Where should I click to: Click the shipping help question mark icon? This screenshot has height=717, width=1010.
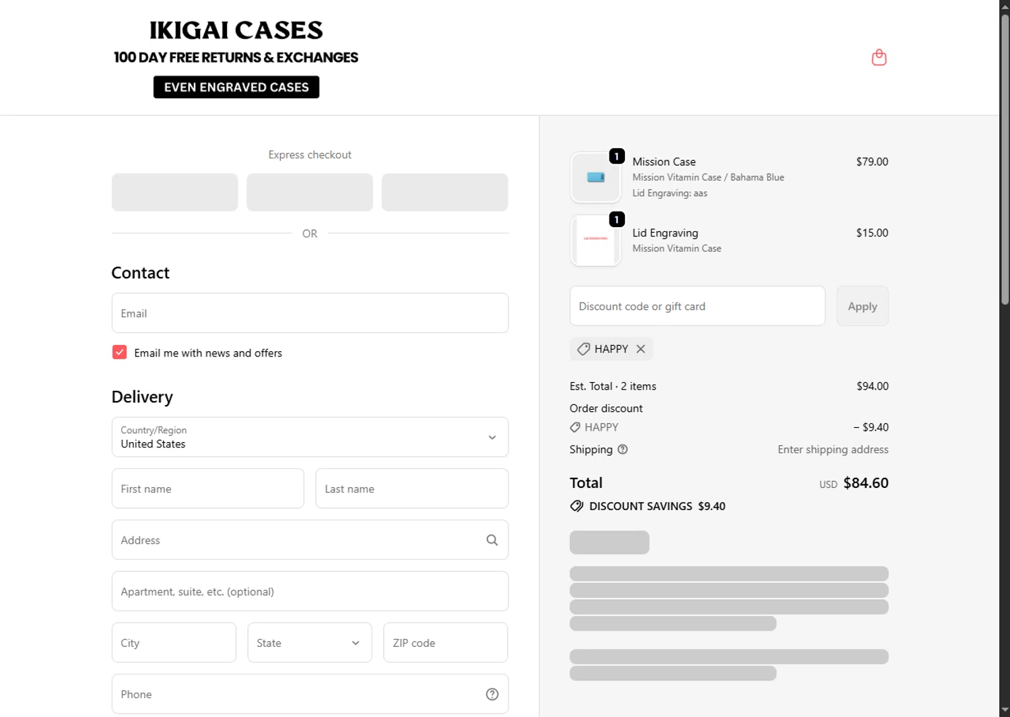point(622,449)
